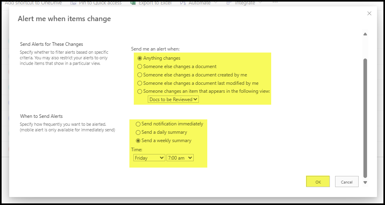Choose 'Someone else changes a document'
Image resolution: width=385 pixels, height=205 pixels.
pos(140,66)
